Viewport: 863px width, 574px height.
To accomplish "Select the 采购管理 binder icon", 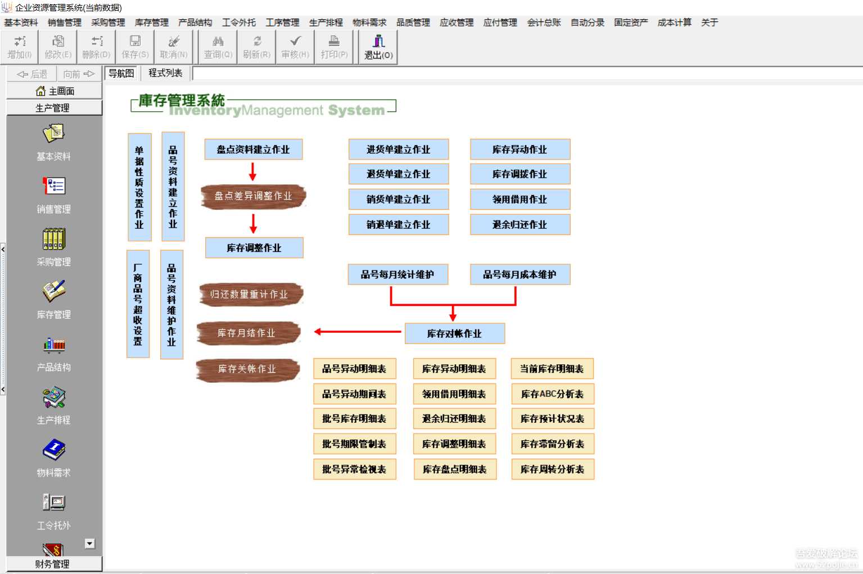I will pos(54,239).
